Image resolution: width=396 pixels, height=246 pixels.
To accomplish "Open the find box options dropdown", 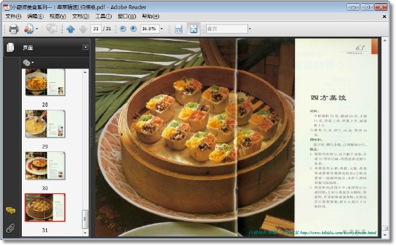I will (x=249, y=29).
